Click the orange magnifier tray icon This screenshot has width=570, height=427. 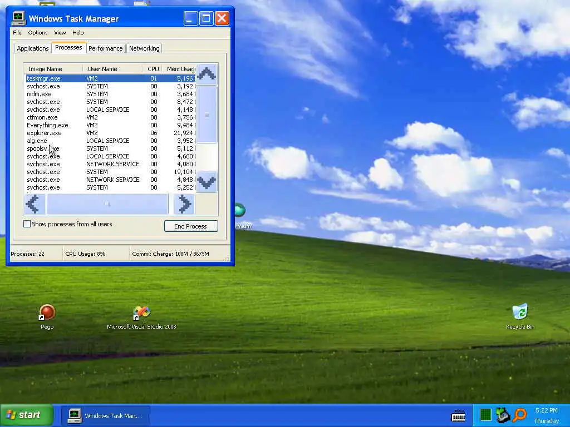click(520, 415)
